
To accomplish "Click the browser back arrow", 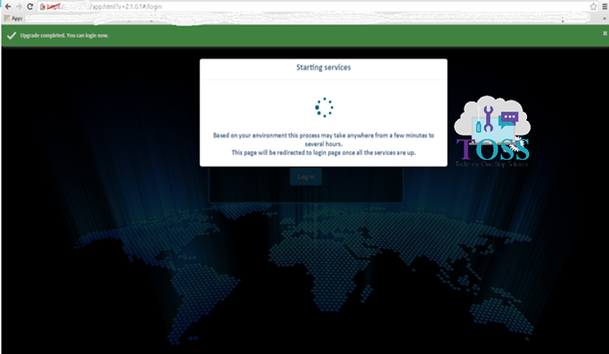I will [8, 7].
